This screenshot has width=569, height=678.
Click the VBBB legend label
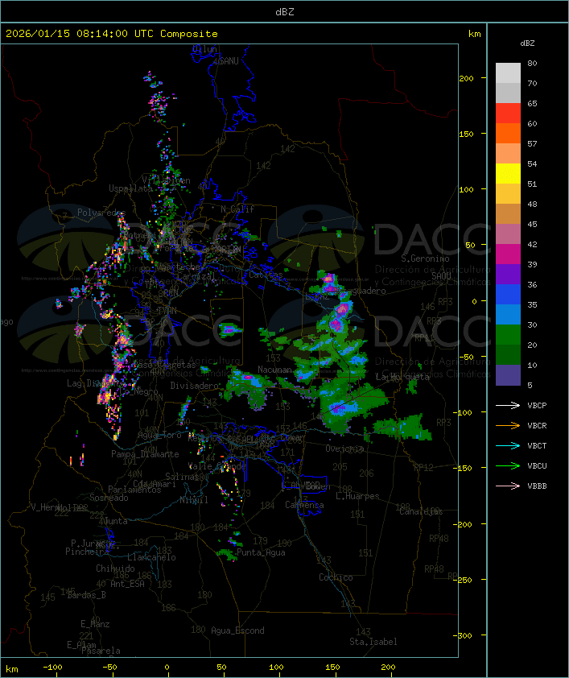tap(537, 486)
